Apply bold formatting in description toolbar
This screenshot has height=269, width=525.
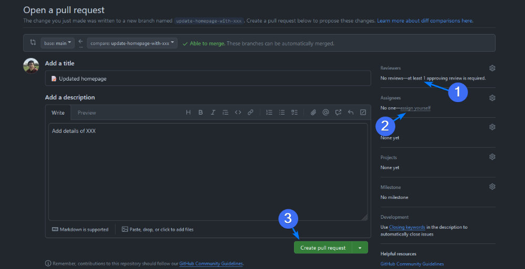click(x=201, y=113)
